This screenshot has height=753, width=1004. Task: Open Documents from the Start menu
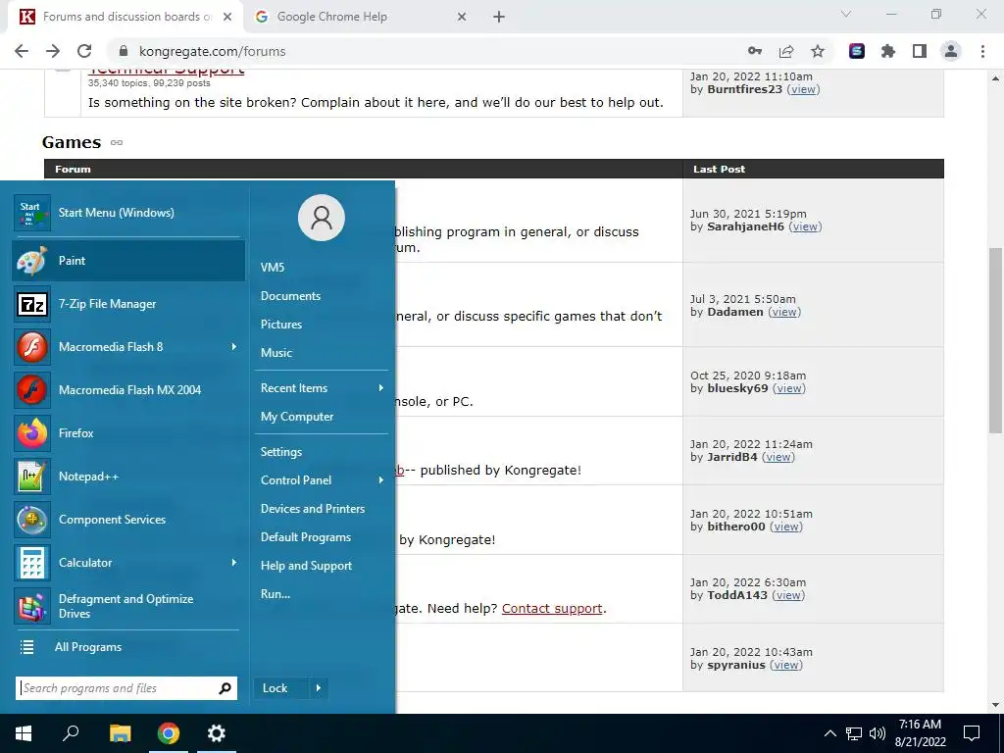click(290, 296)
